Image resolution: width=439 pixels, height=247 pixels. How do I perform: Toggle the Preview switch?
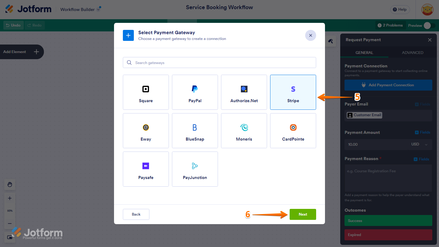click(429, 26)
